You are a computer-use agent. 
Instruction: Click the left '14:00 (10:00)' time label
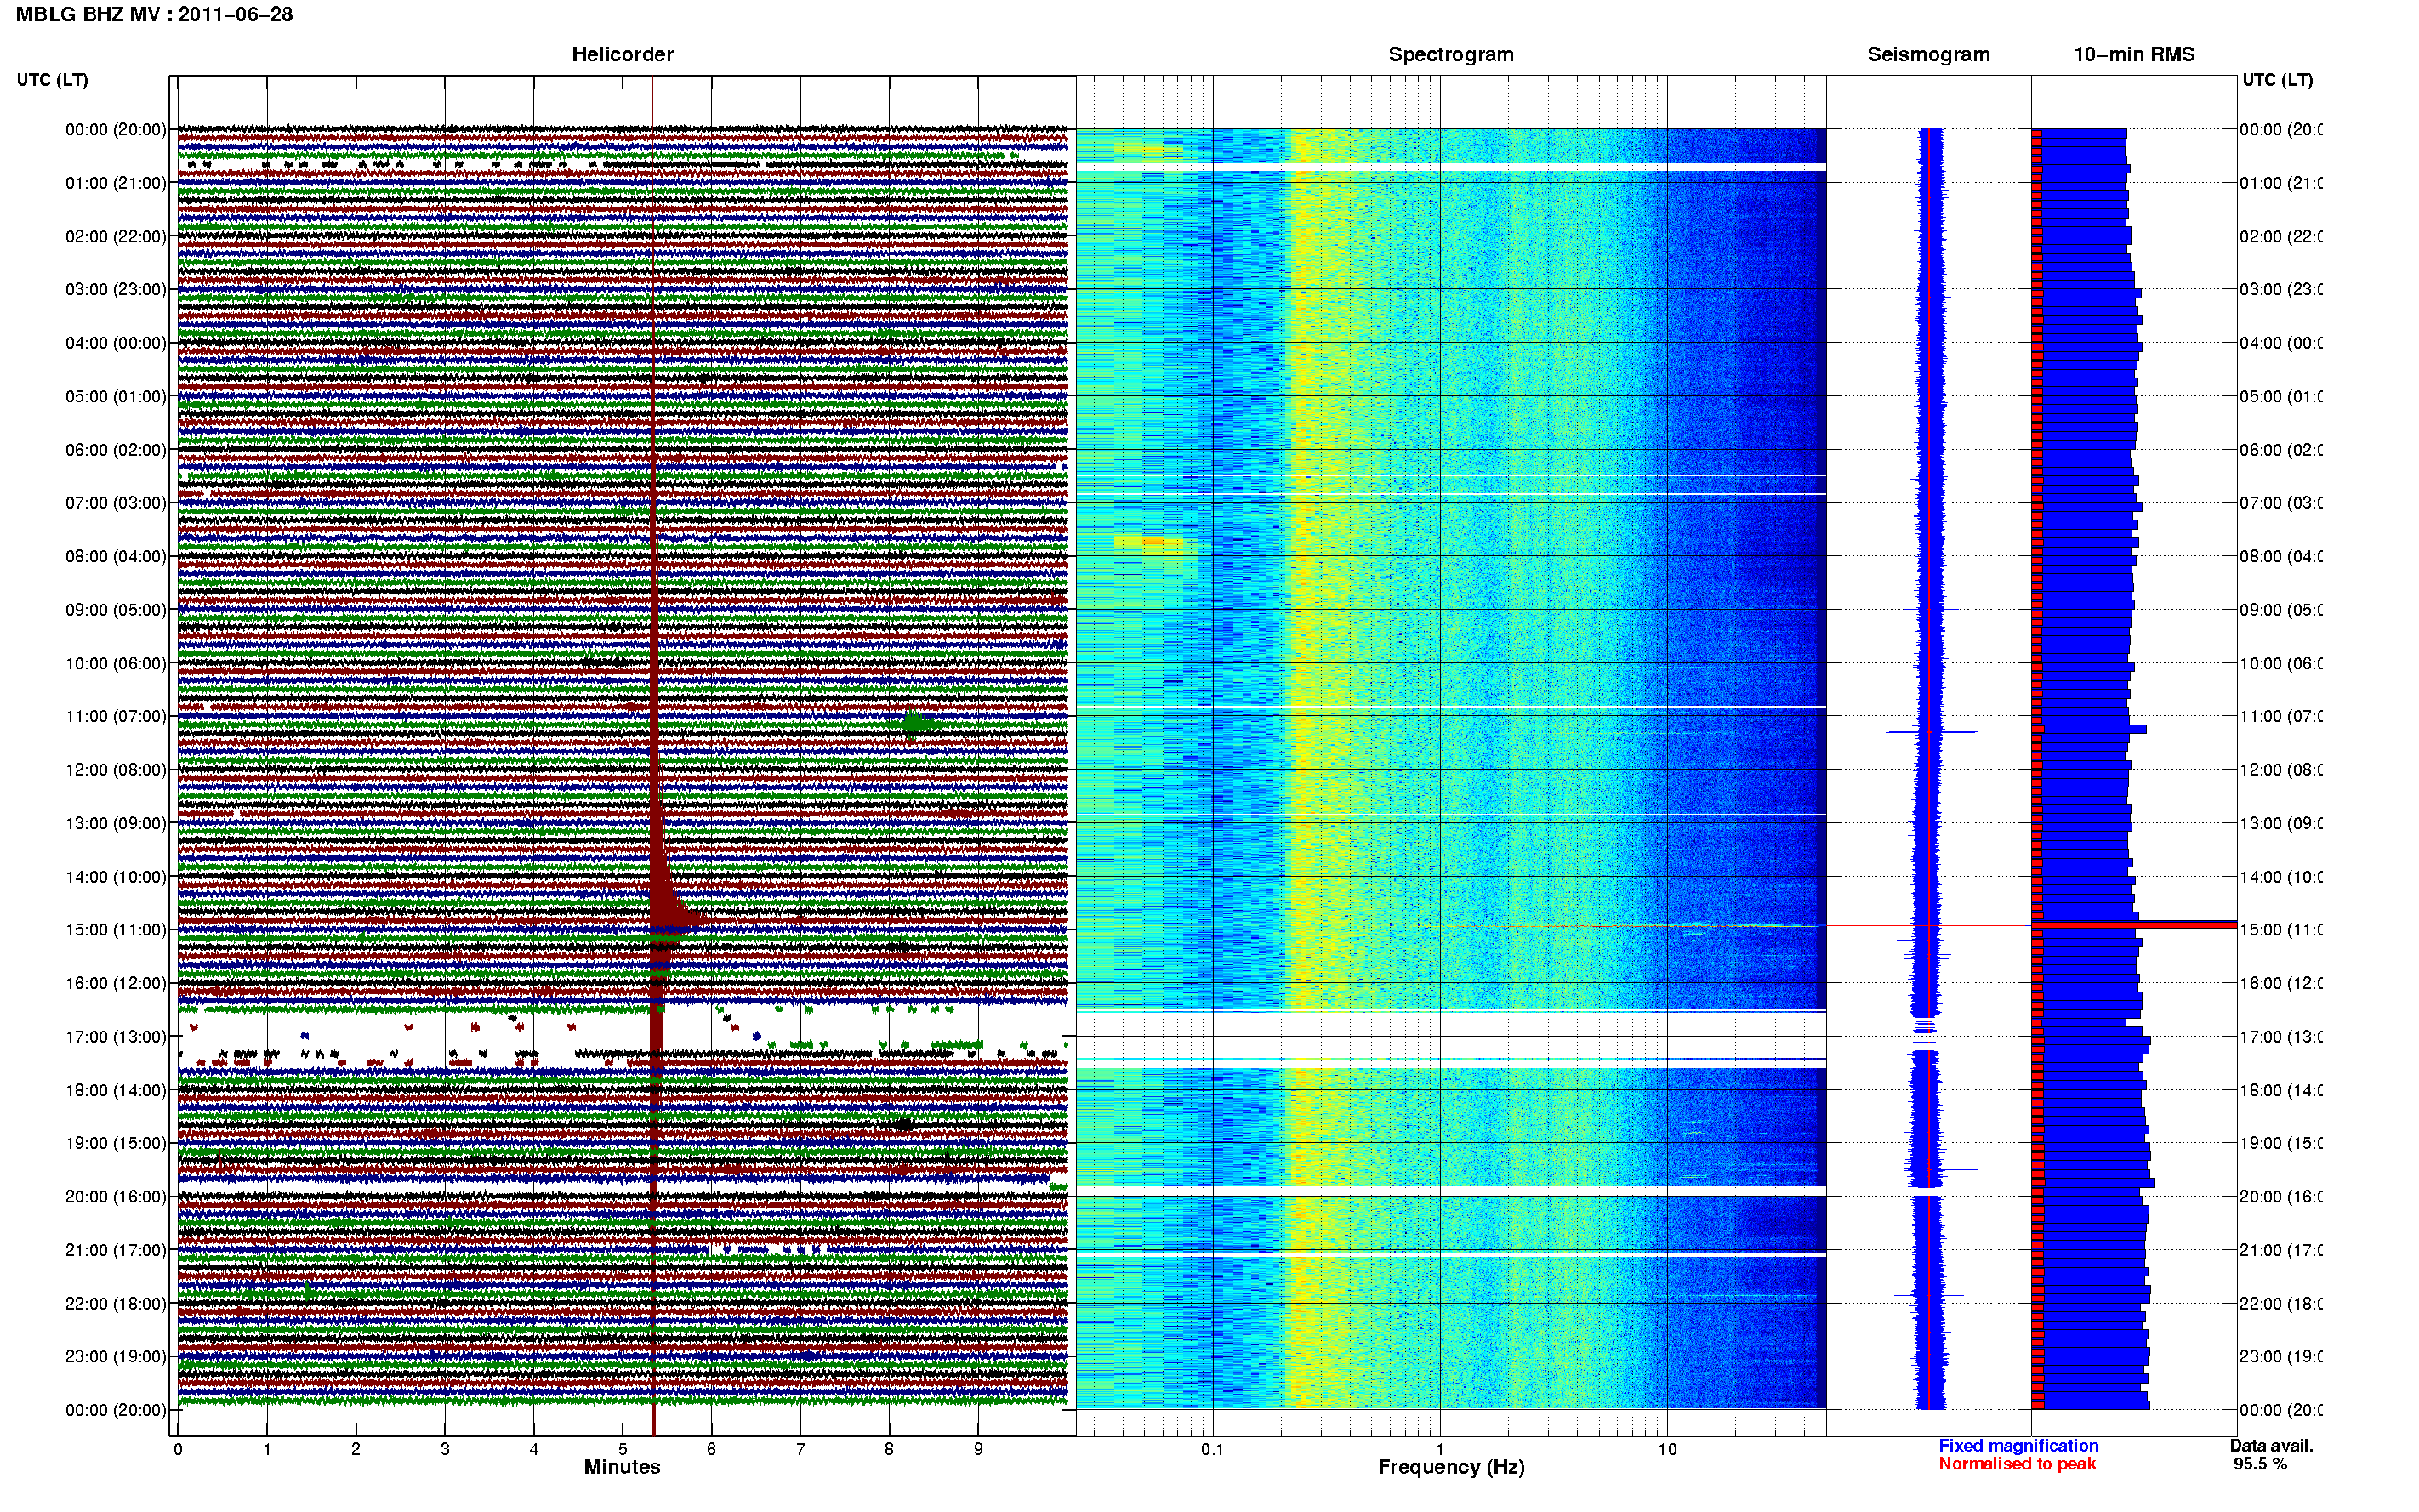click(x=116, y=877)
